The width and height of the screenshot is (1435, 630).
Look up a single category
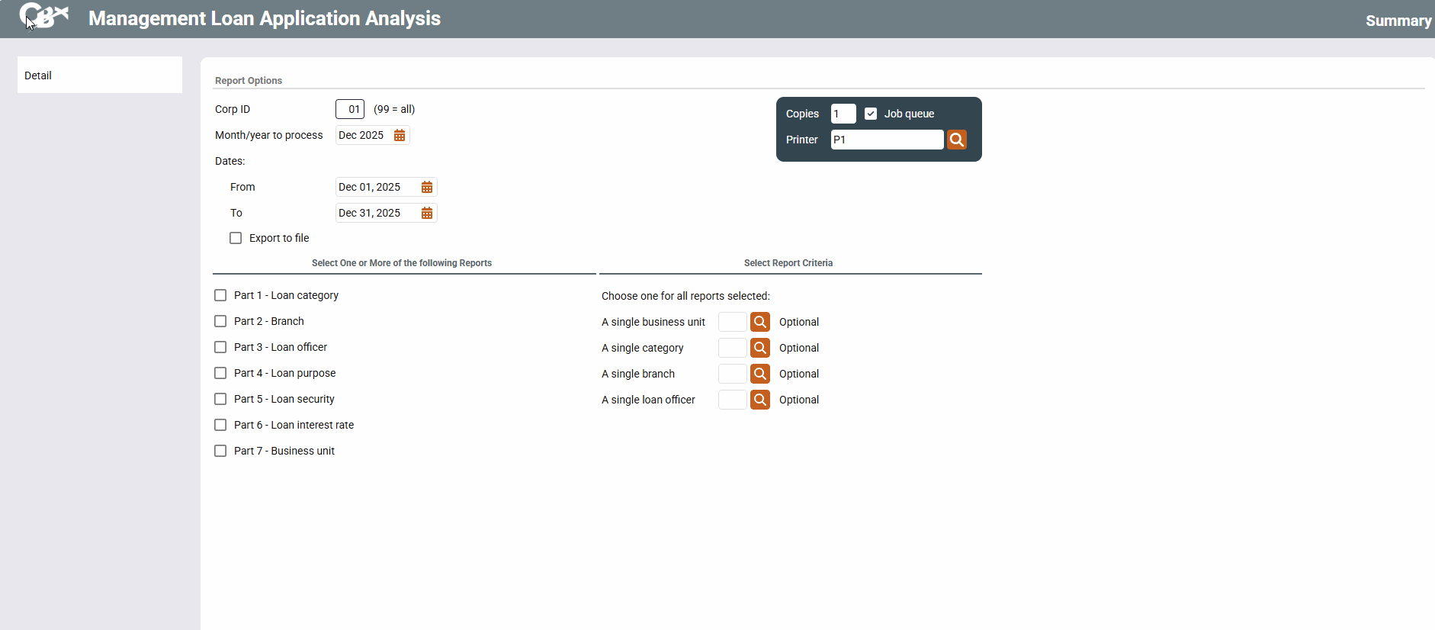(759, 348)
